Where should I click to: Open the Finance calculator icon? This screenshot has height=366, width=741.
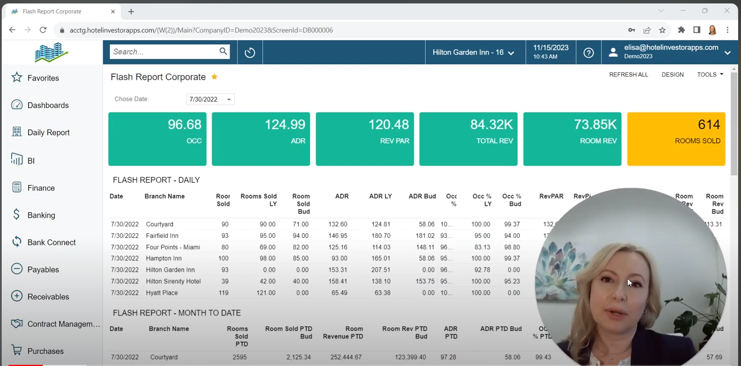[17, 187]
